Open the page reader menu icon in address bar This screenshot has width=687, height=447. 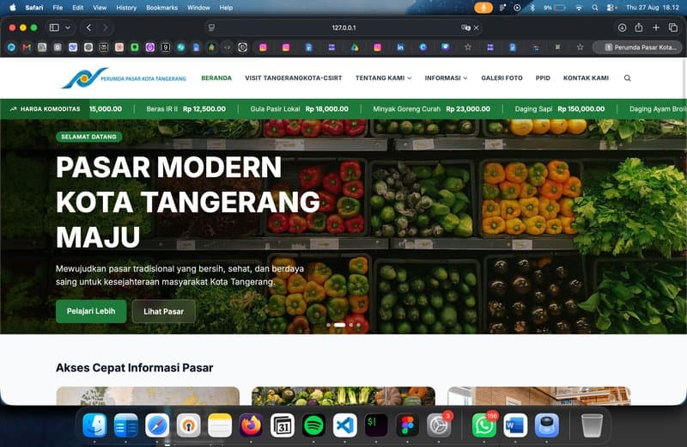[211, 28]
